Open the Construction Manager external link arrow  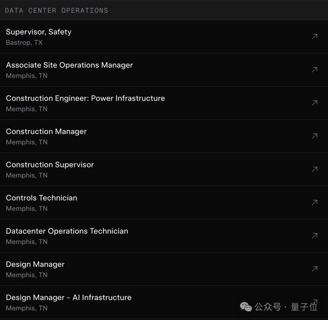(x=314, y=136)
